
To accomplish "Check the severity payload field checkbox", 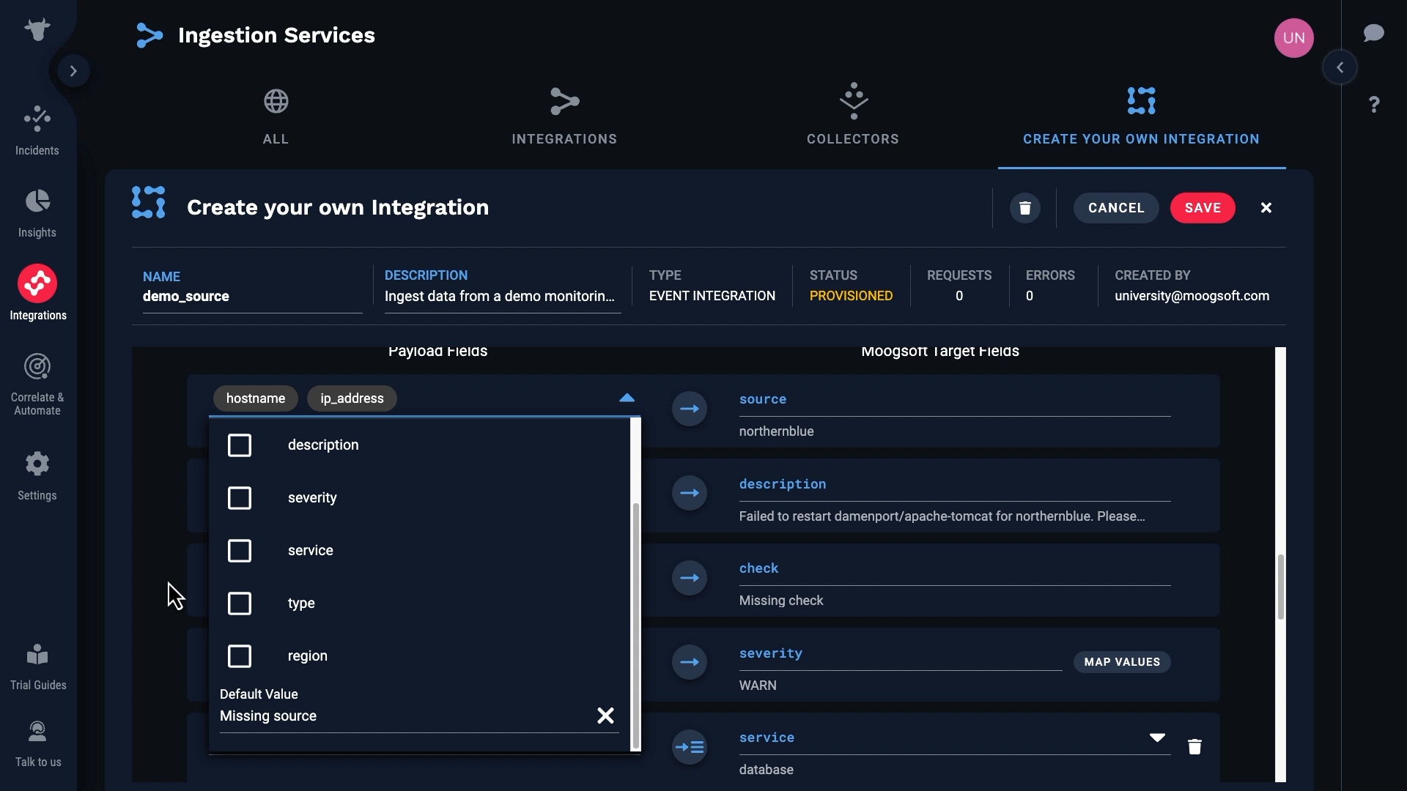I will [240, 498].
